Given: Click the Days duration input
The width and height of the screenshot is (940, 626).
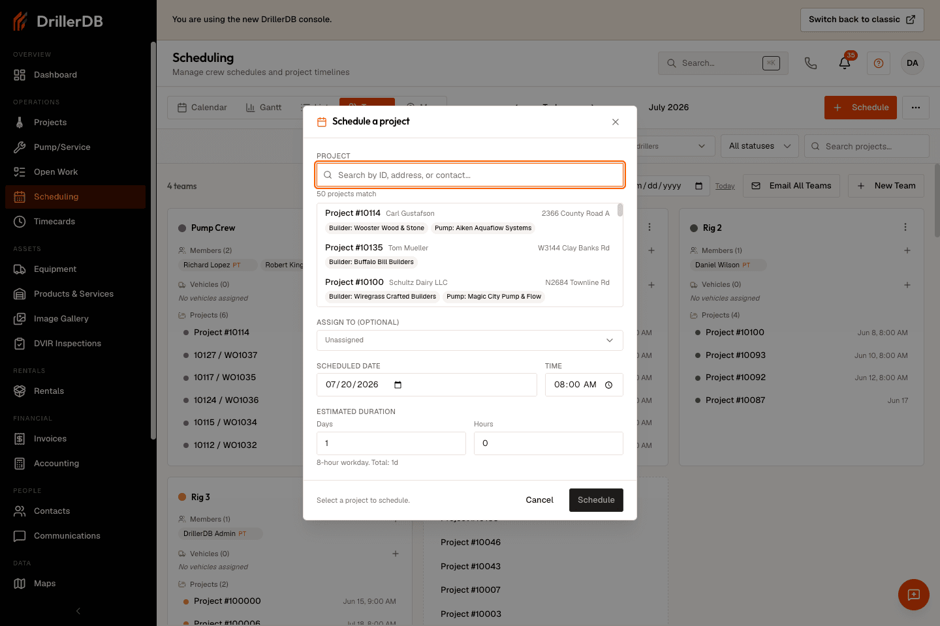Looking at the screenshot, I should (x=391, y=443).
